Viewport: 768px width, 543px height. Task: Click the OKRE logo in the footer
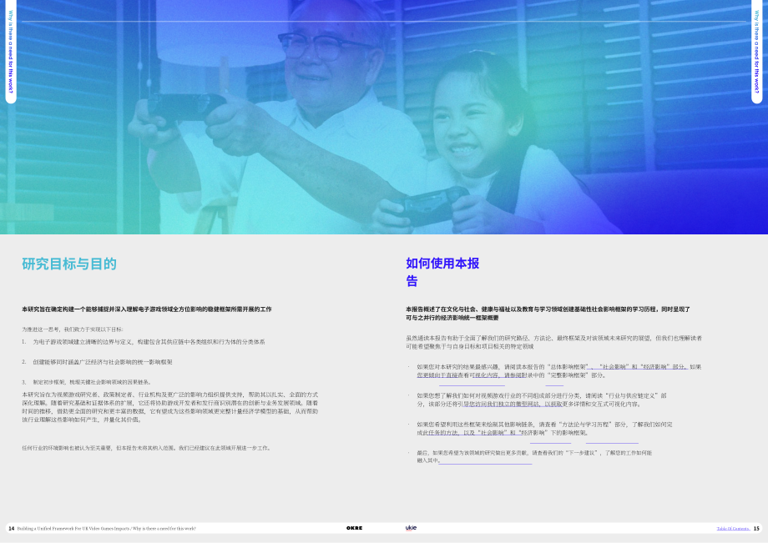(354, 528)
